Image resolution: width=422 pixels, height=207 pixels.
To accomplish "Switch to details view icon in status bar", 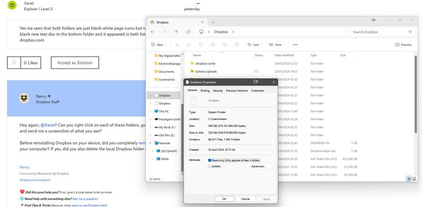I will point(409,179).
